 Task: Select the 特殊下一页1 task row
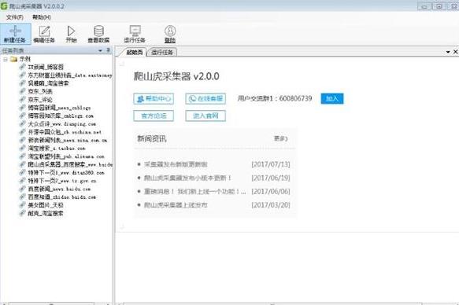[x=66, y=173]
